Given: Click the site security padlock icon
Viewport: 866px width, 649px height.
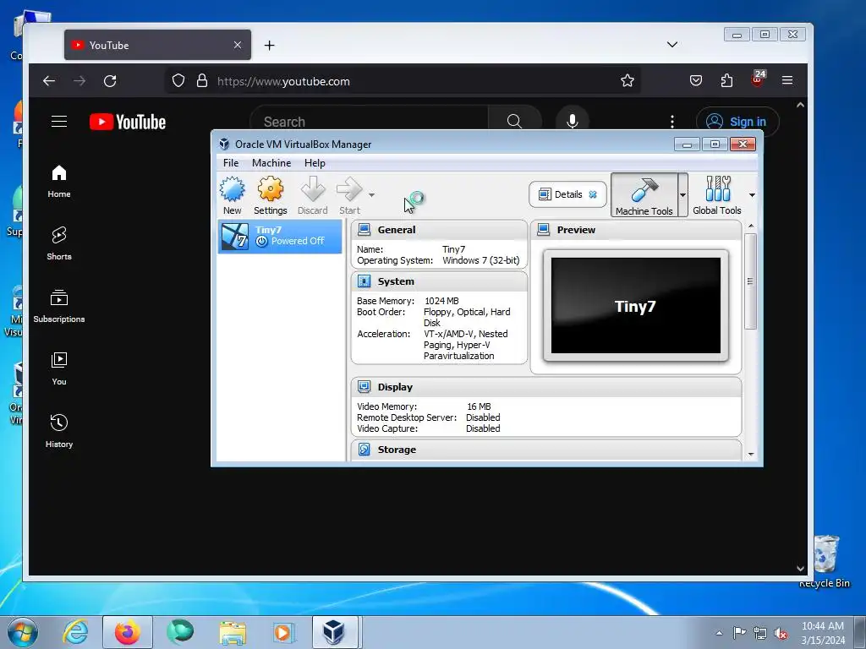Looking at the screenshot, I should (202, 80).
